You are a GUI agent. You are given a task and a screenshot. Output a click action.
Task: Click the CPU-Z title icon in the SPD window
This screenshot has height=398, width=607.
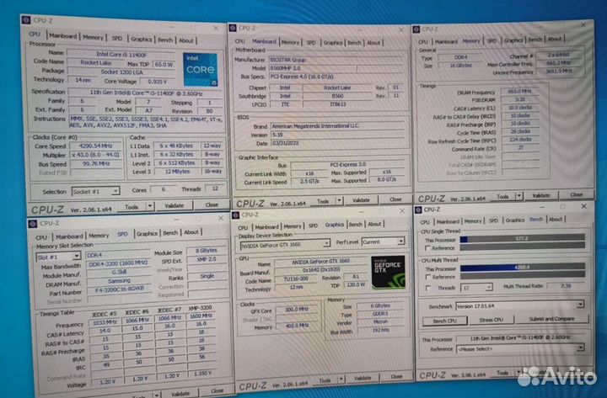click(x=33, y=224)
